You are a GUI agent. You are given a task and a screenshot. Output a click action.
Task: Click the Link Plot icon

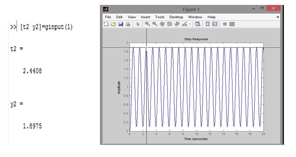coord(198,24)
